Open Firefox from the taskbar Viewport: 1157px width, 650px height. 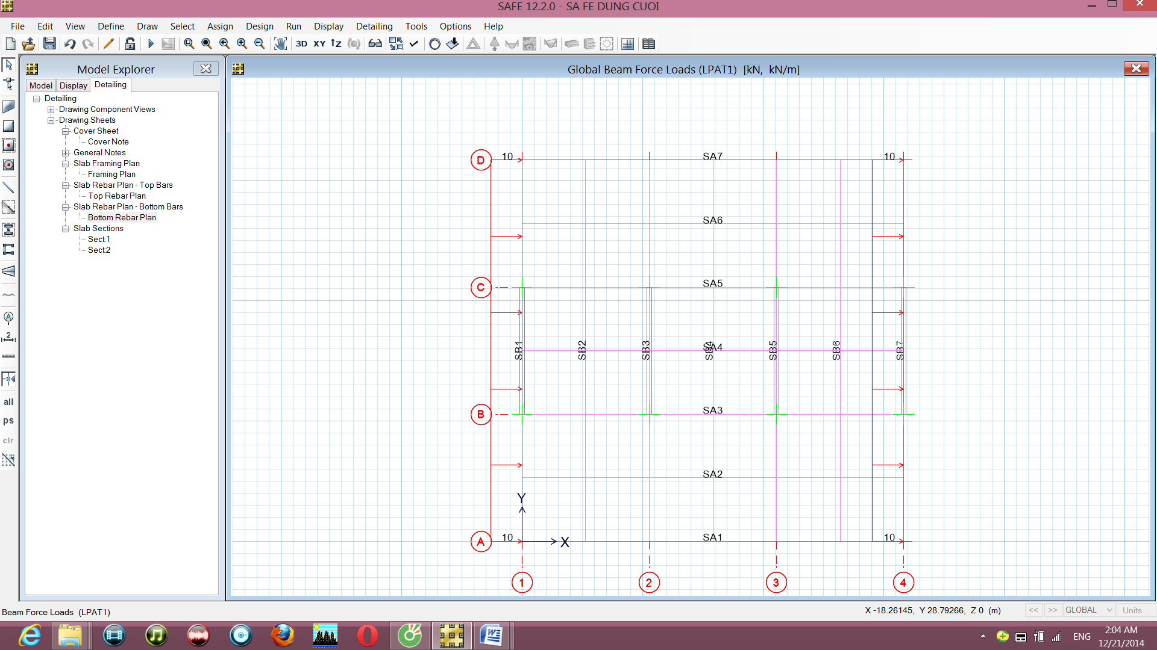[283, 636]
